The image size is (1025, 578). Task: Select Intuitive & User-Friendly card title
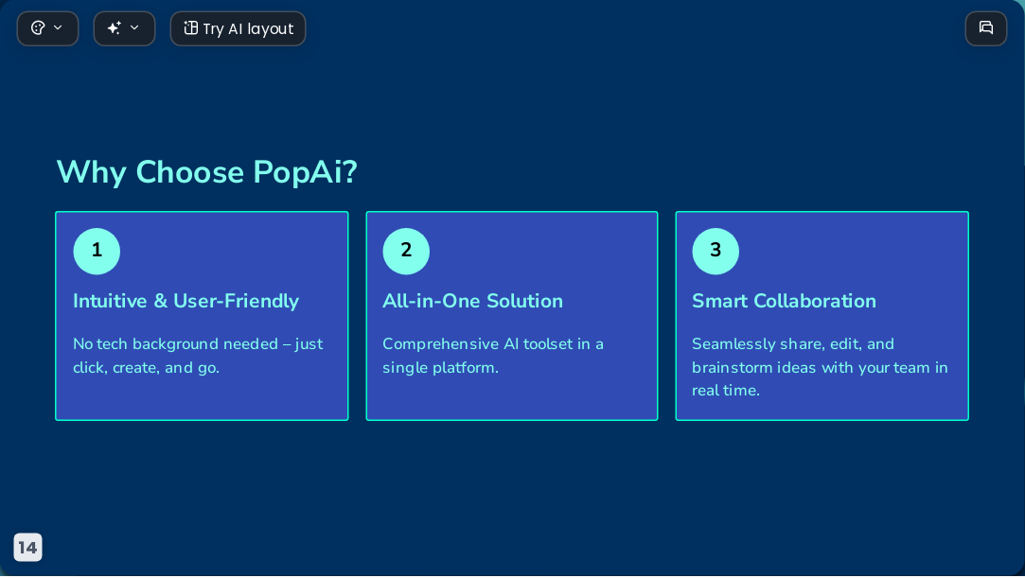186,301
